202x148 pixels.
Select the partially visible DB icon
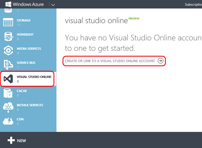[x=8, y=10]
